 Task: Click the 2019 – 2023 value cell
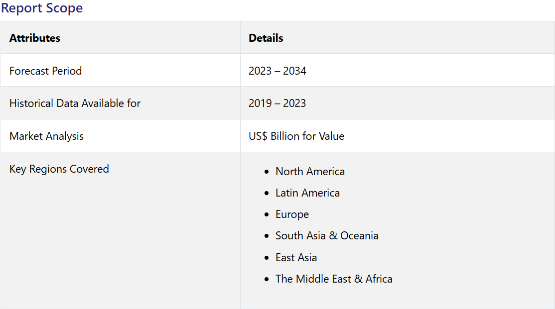point(277,103)
